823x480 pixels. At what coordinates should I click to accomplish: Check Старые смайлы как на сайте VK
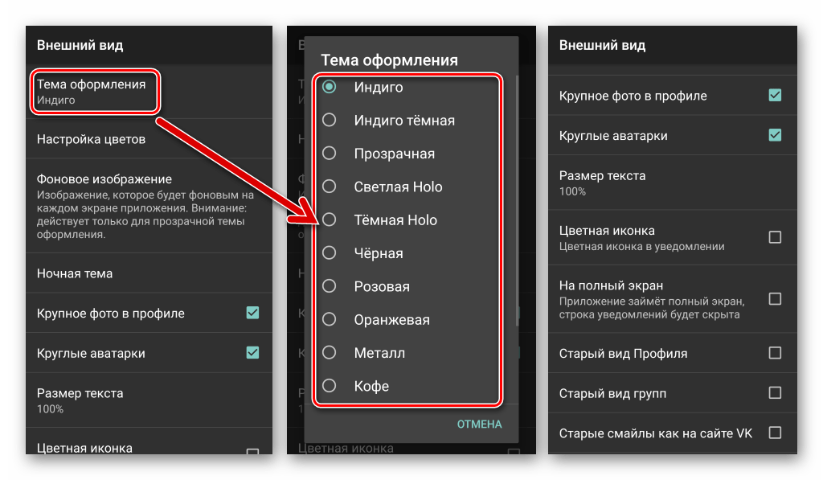click(775, 433)
